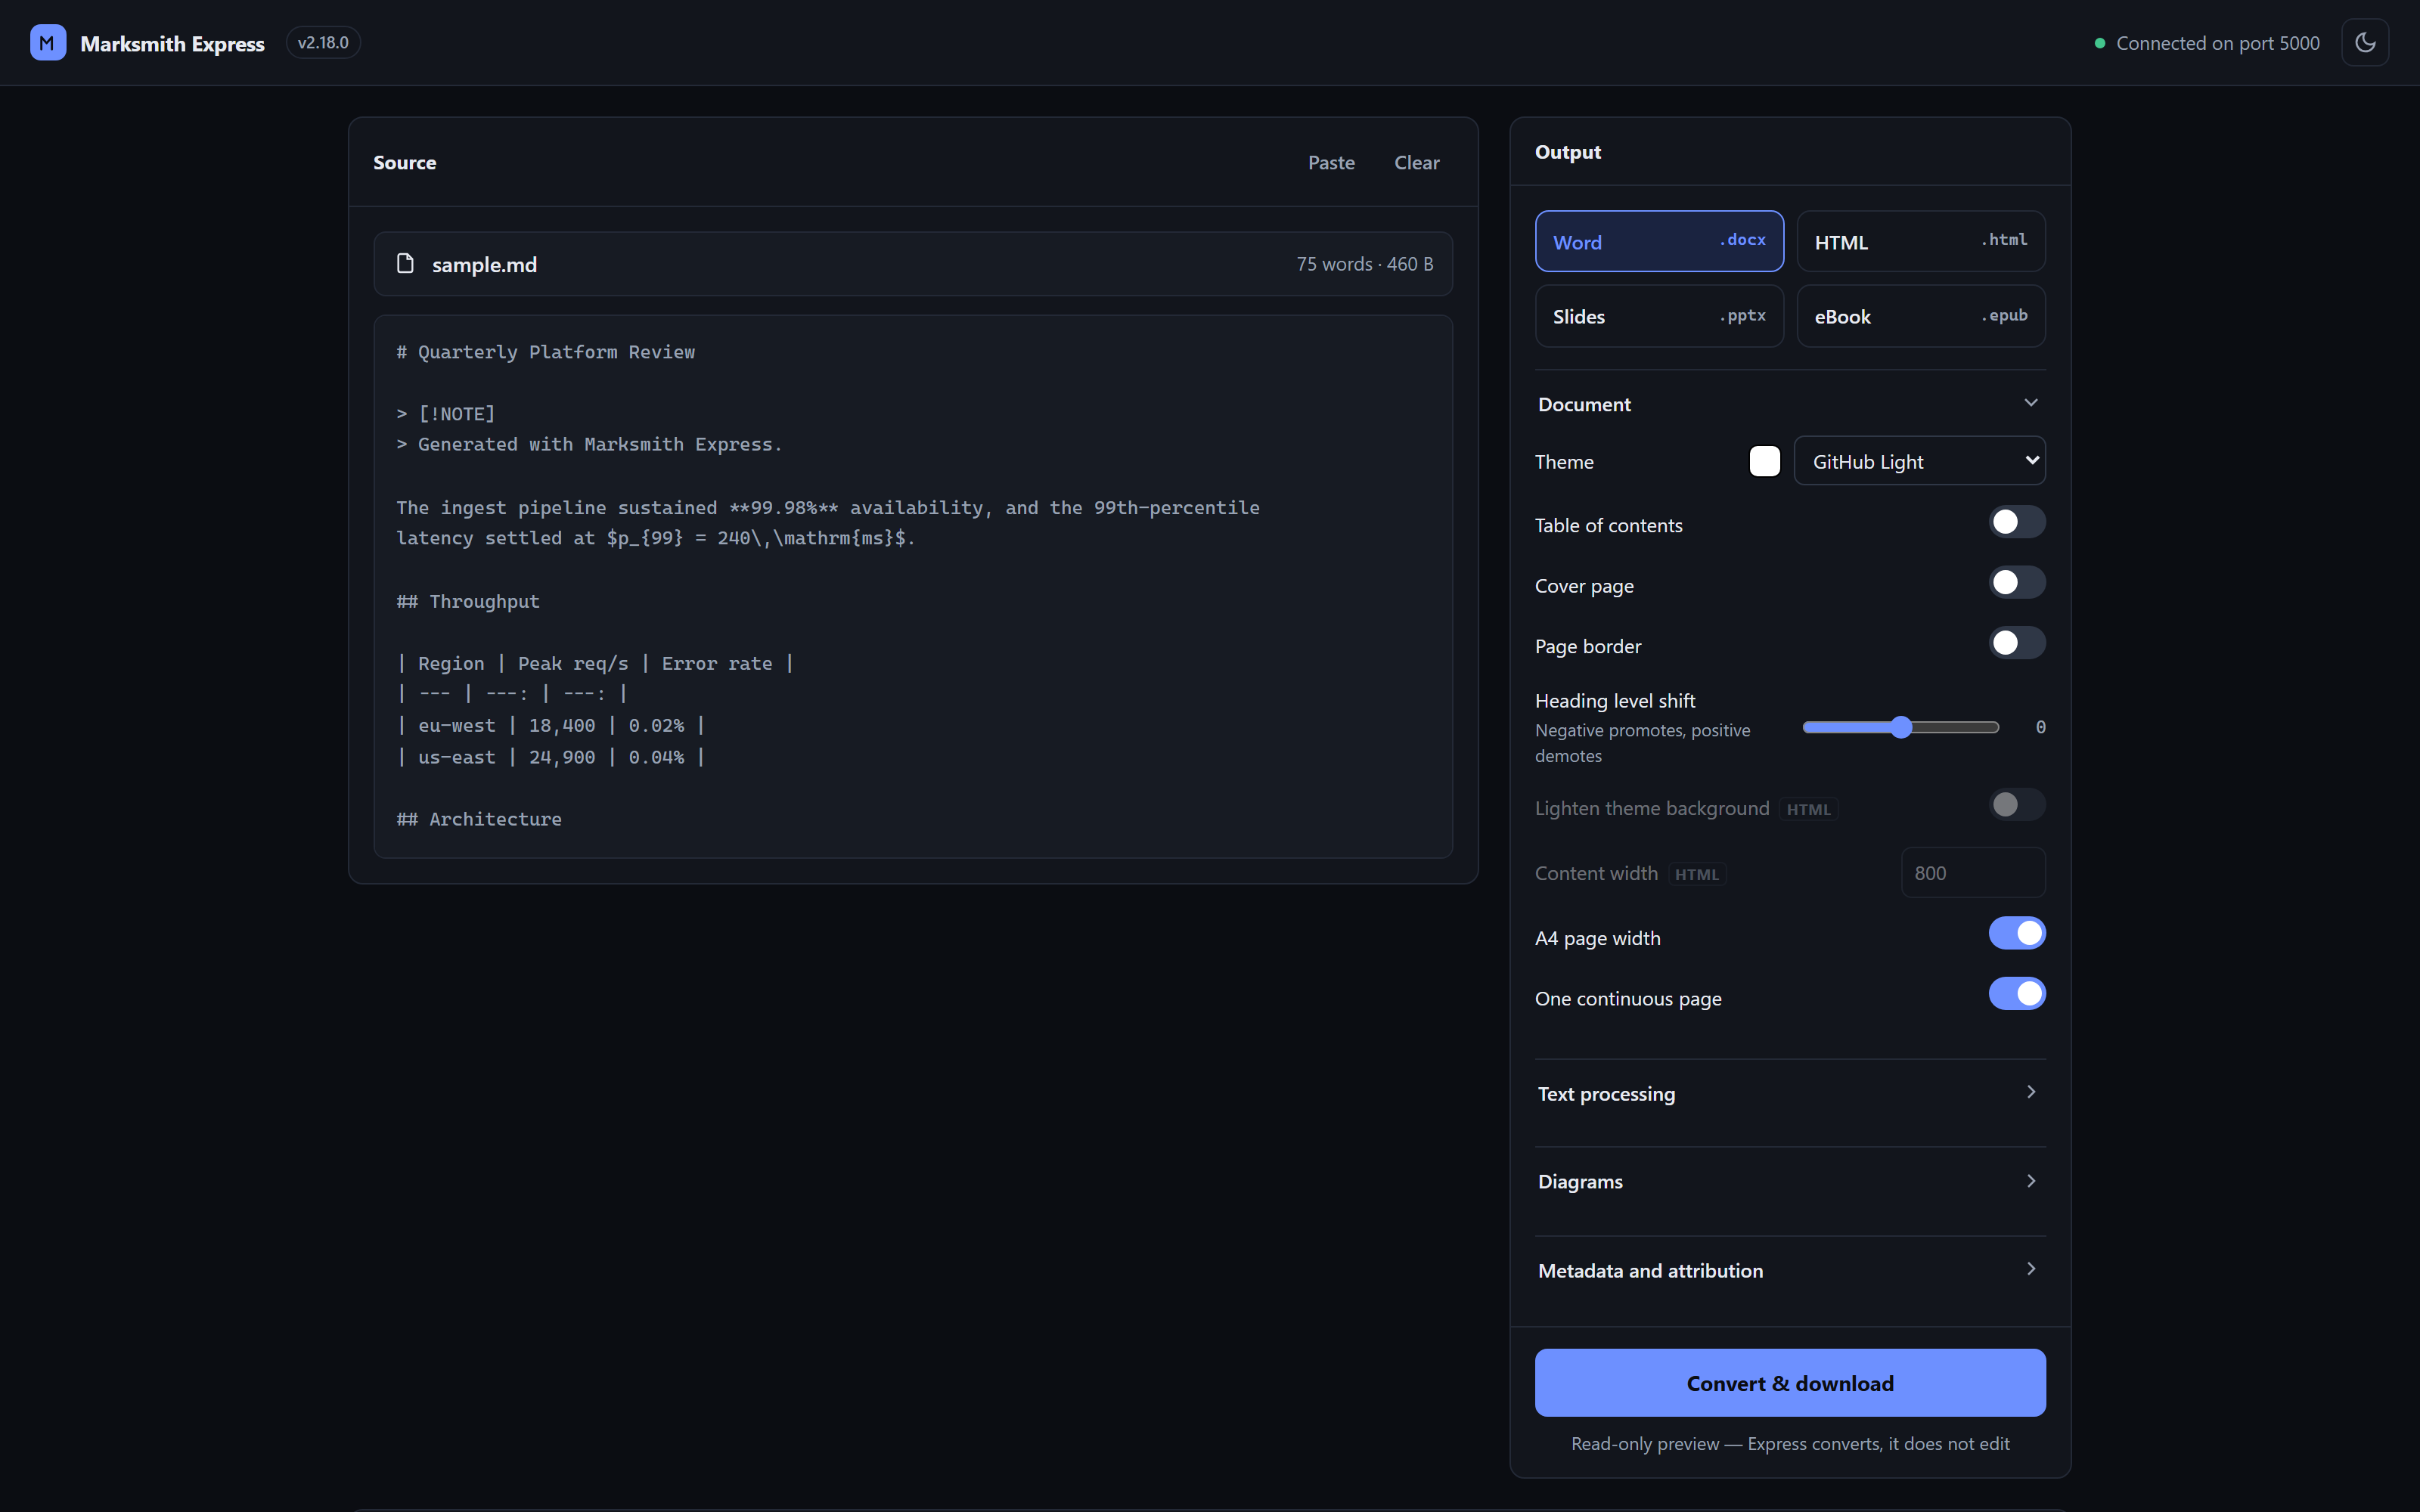Enable the Page border toggle
This screenshot has width=2420, height=1512.
pos(2016,643)
